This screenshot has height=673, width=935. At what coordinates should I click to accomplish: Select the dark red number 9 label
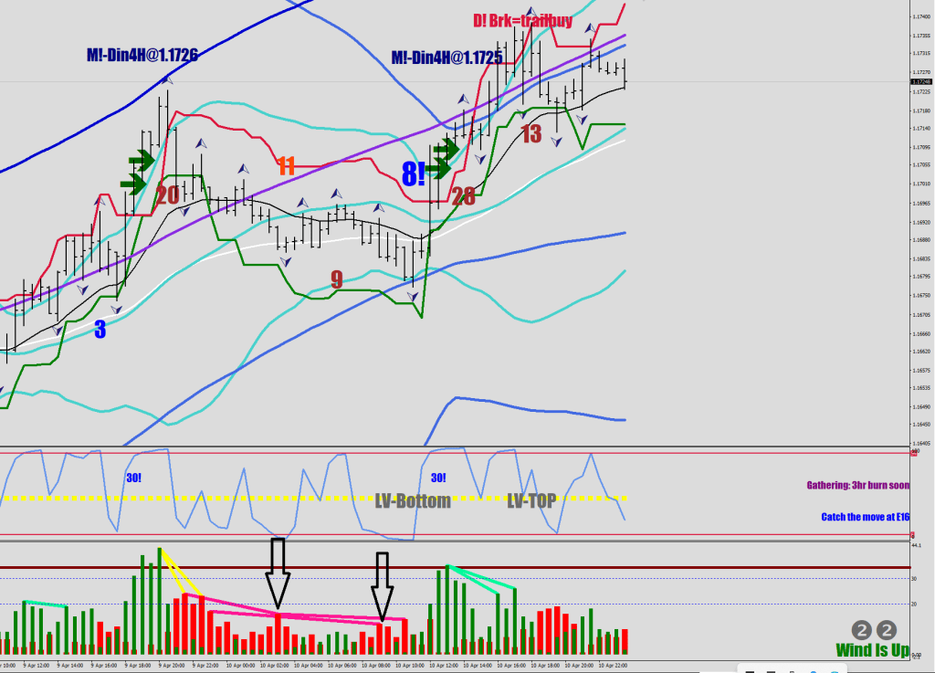click(x=337, y=279)
